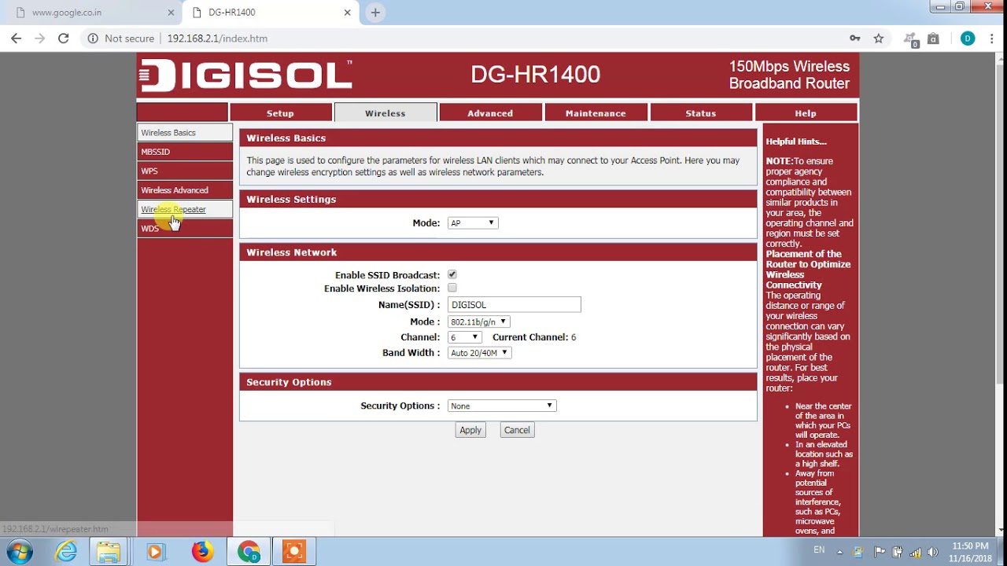Bookmark this page with the star icon
This screenshot has height=566, width=1007.
[879, 39]
